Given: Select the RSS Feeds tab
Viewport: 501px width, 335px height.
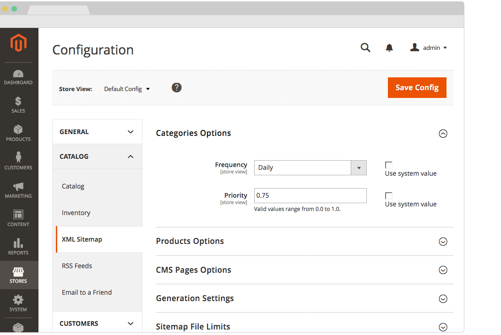Looking at the screenshot, I should pos(77,266).
